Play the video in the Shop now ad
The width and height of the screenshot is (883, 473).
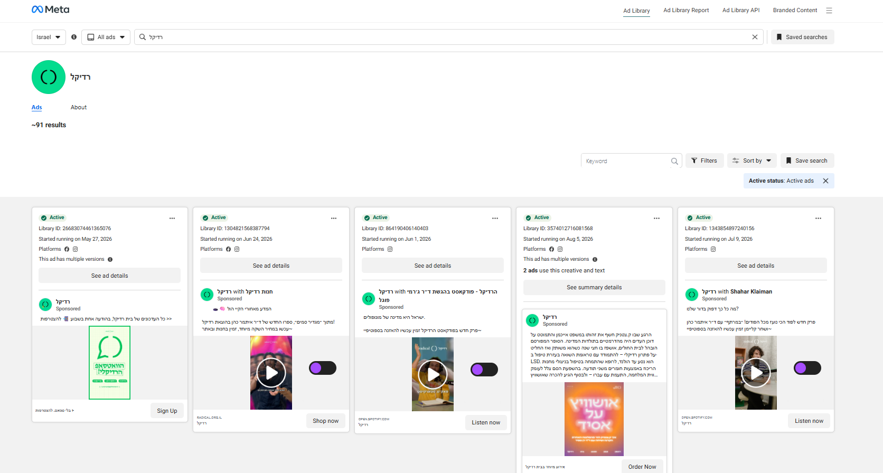271,373
